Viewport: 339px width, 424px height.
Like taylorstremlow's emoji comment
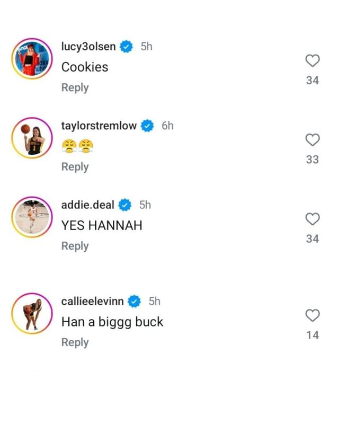pyautogui.click(x=313, y=140)
